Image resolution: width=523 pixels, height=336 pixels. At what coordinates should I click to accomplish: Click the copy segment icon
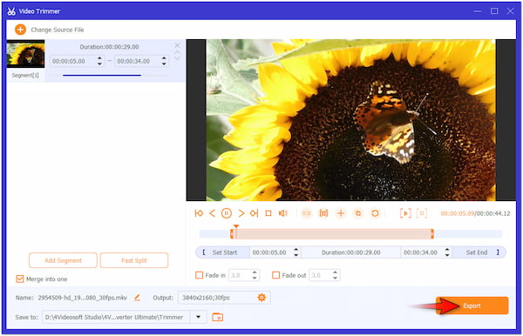coord(358,213)
